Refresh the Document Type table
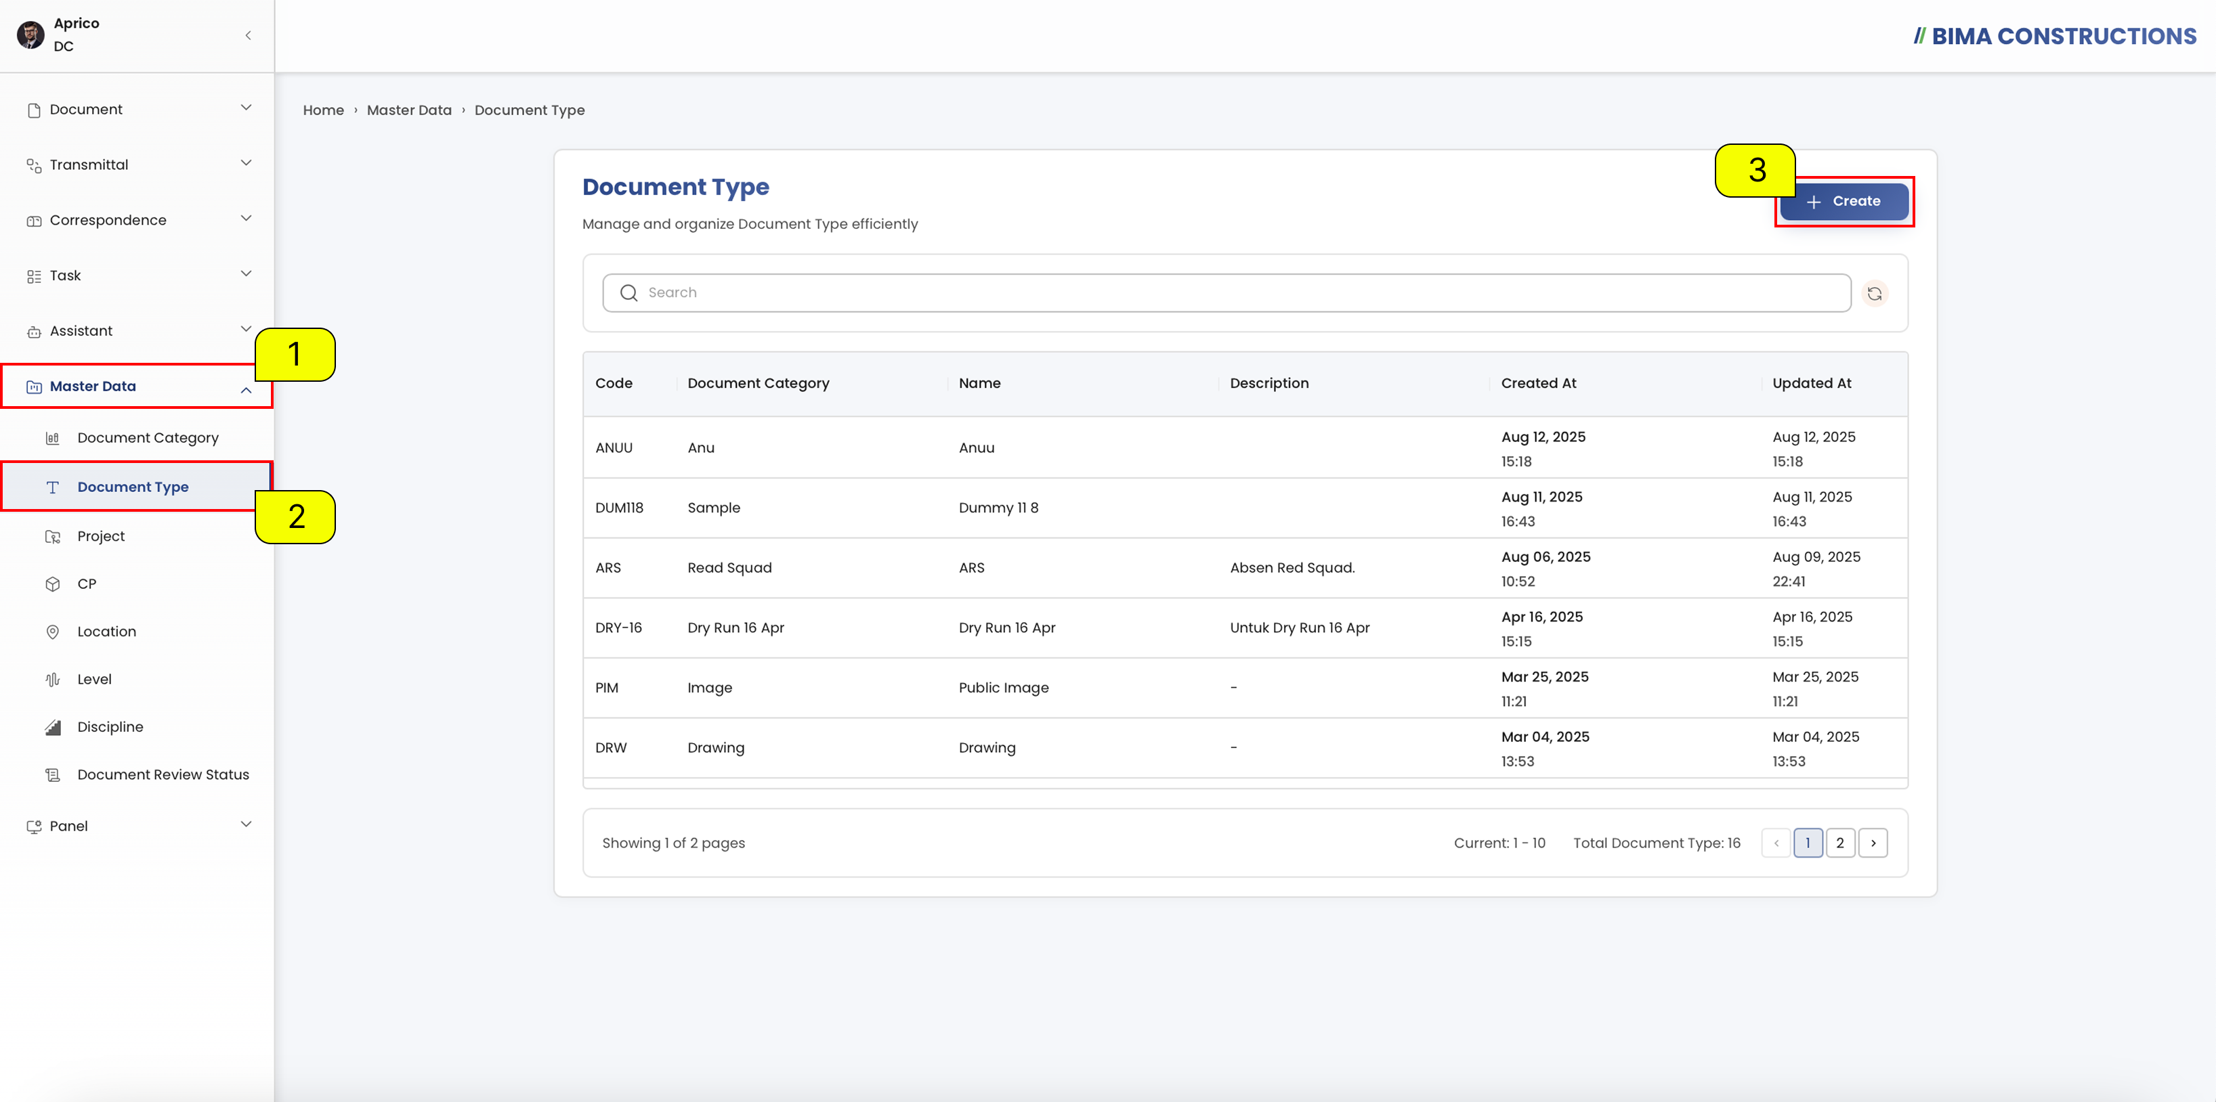2216x1102 pixels. (x=1875, y=294)
